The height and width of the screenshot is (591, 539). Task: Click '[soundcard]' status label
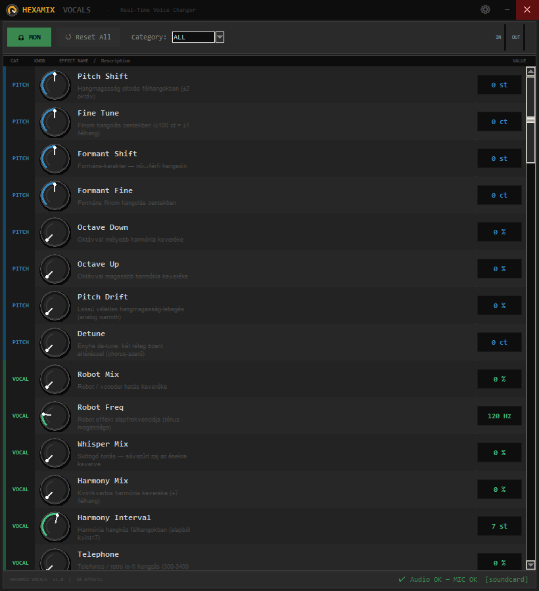[x=507, y=579]
